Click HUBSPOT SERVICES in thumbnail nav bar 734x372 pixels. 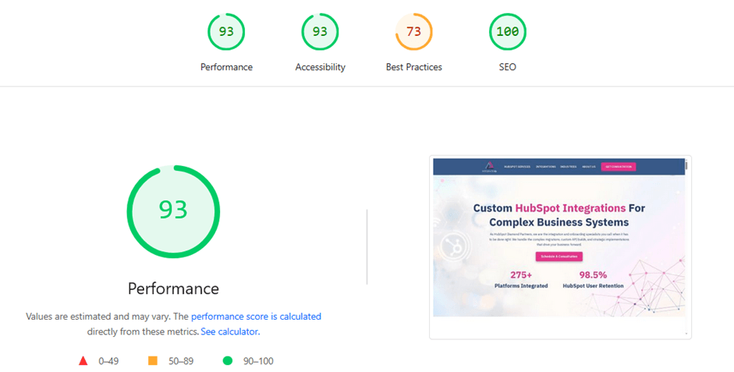[517, 167]
